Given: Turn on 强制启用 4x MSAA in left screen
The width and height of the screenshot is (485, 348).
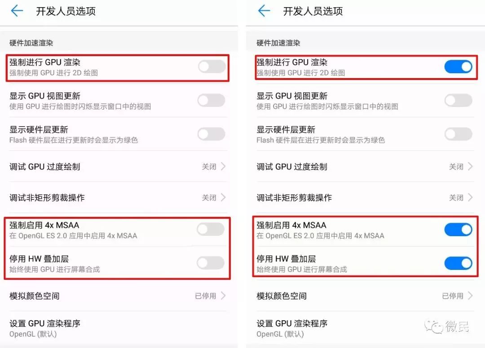Looking at the screenshot, I should click(x=211, y=229).
